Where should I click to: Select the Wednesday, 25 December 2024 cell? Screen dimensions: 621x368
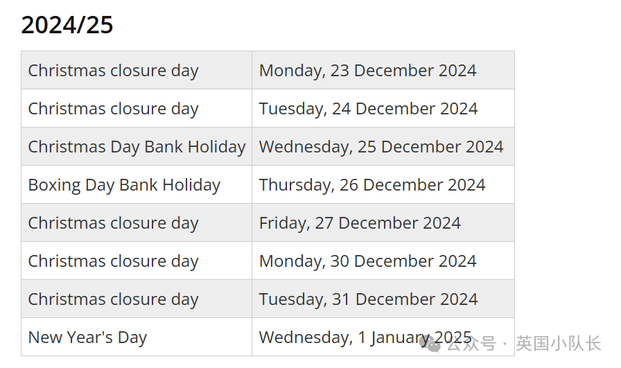tap(383, 146)
